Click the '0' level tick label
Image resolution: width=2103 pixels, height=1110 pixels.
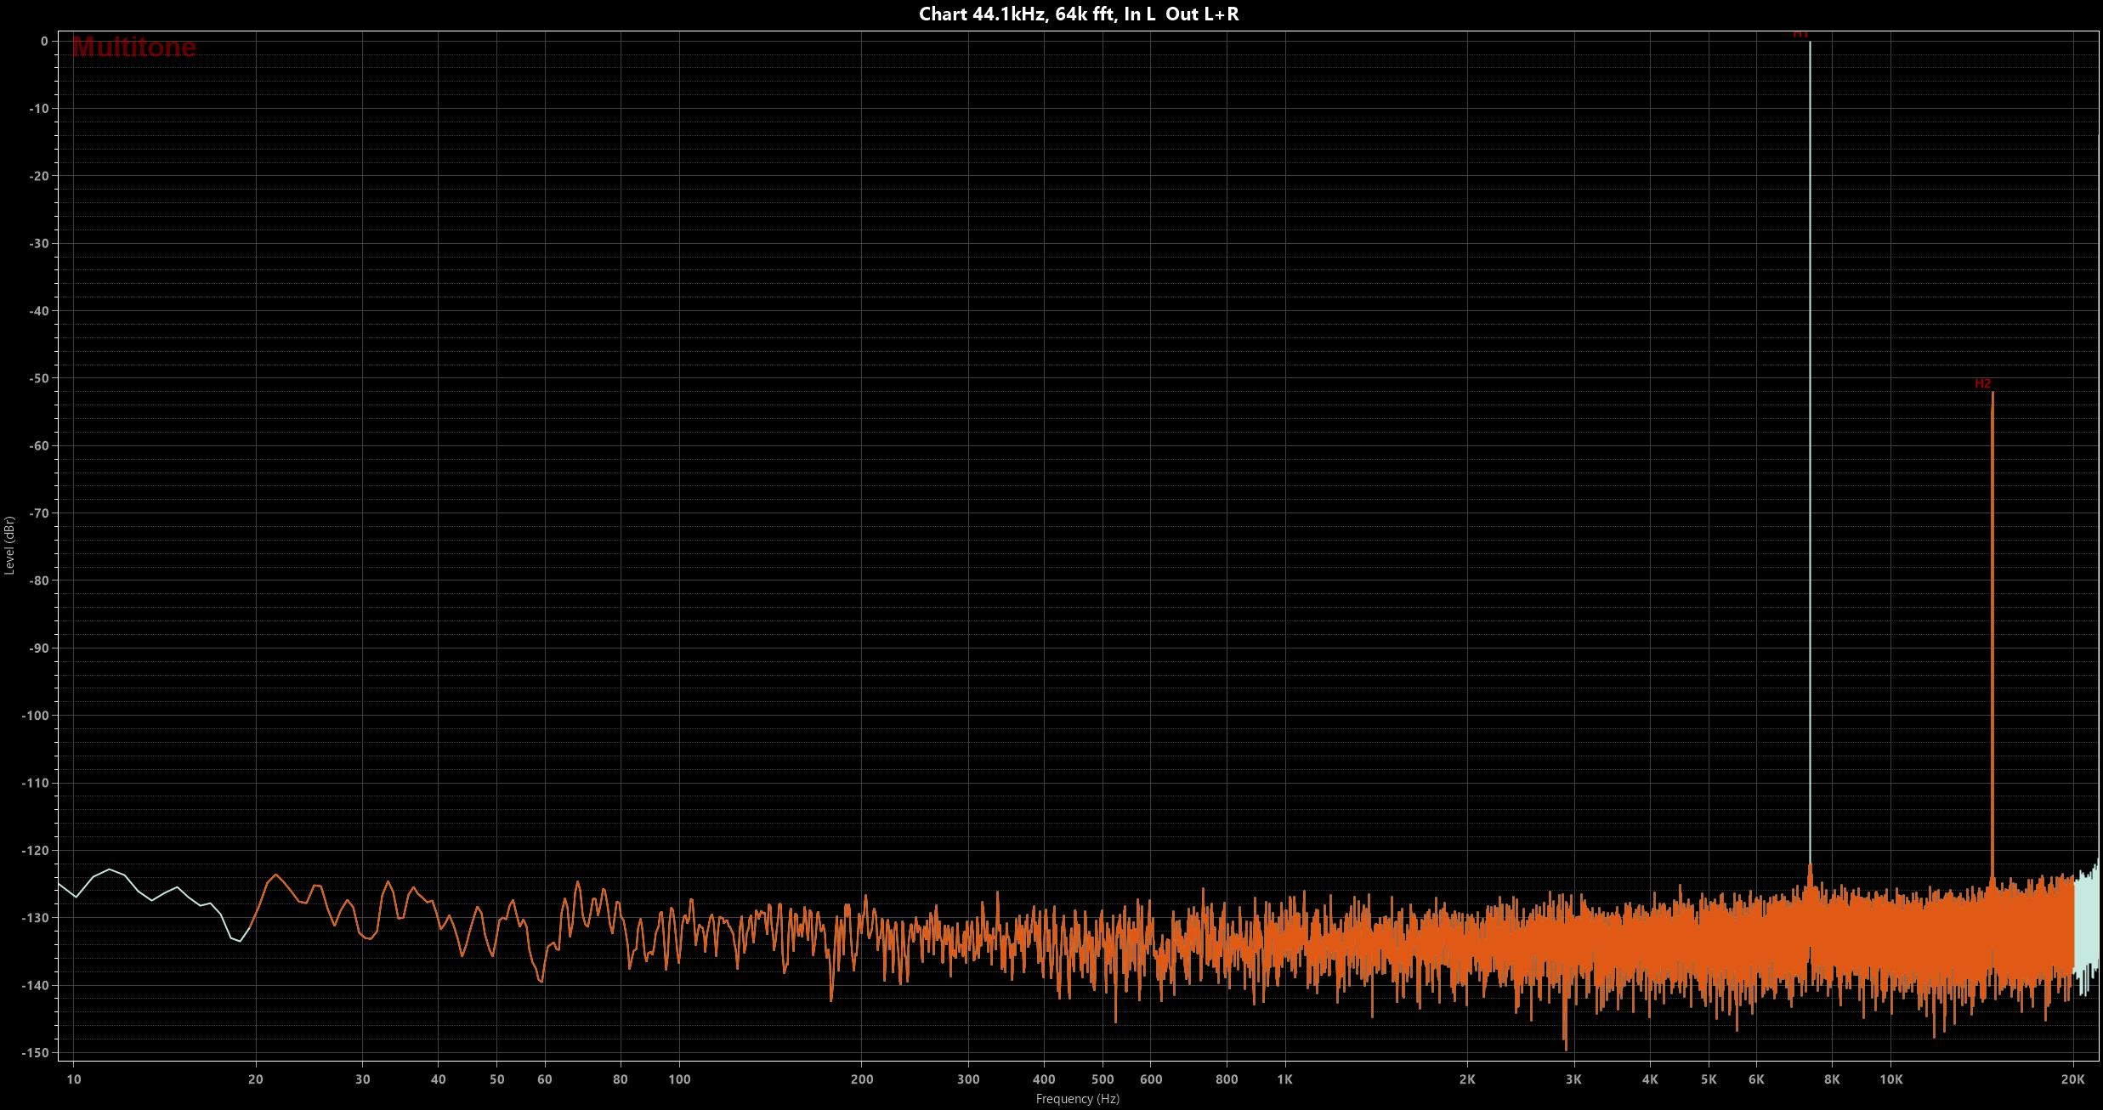(x=44, y=42)
